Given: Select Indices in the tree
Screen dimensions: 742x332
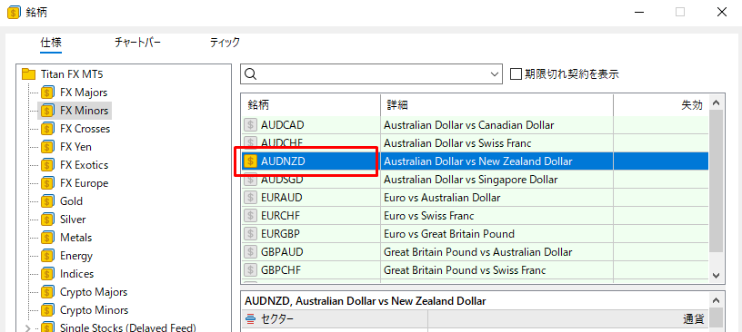Looking at the screenshot, I should pos(77,274).
